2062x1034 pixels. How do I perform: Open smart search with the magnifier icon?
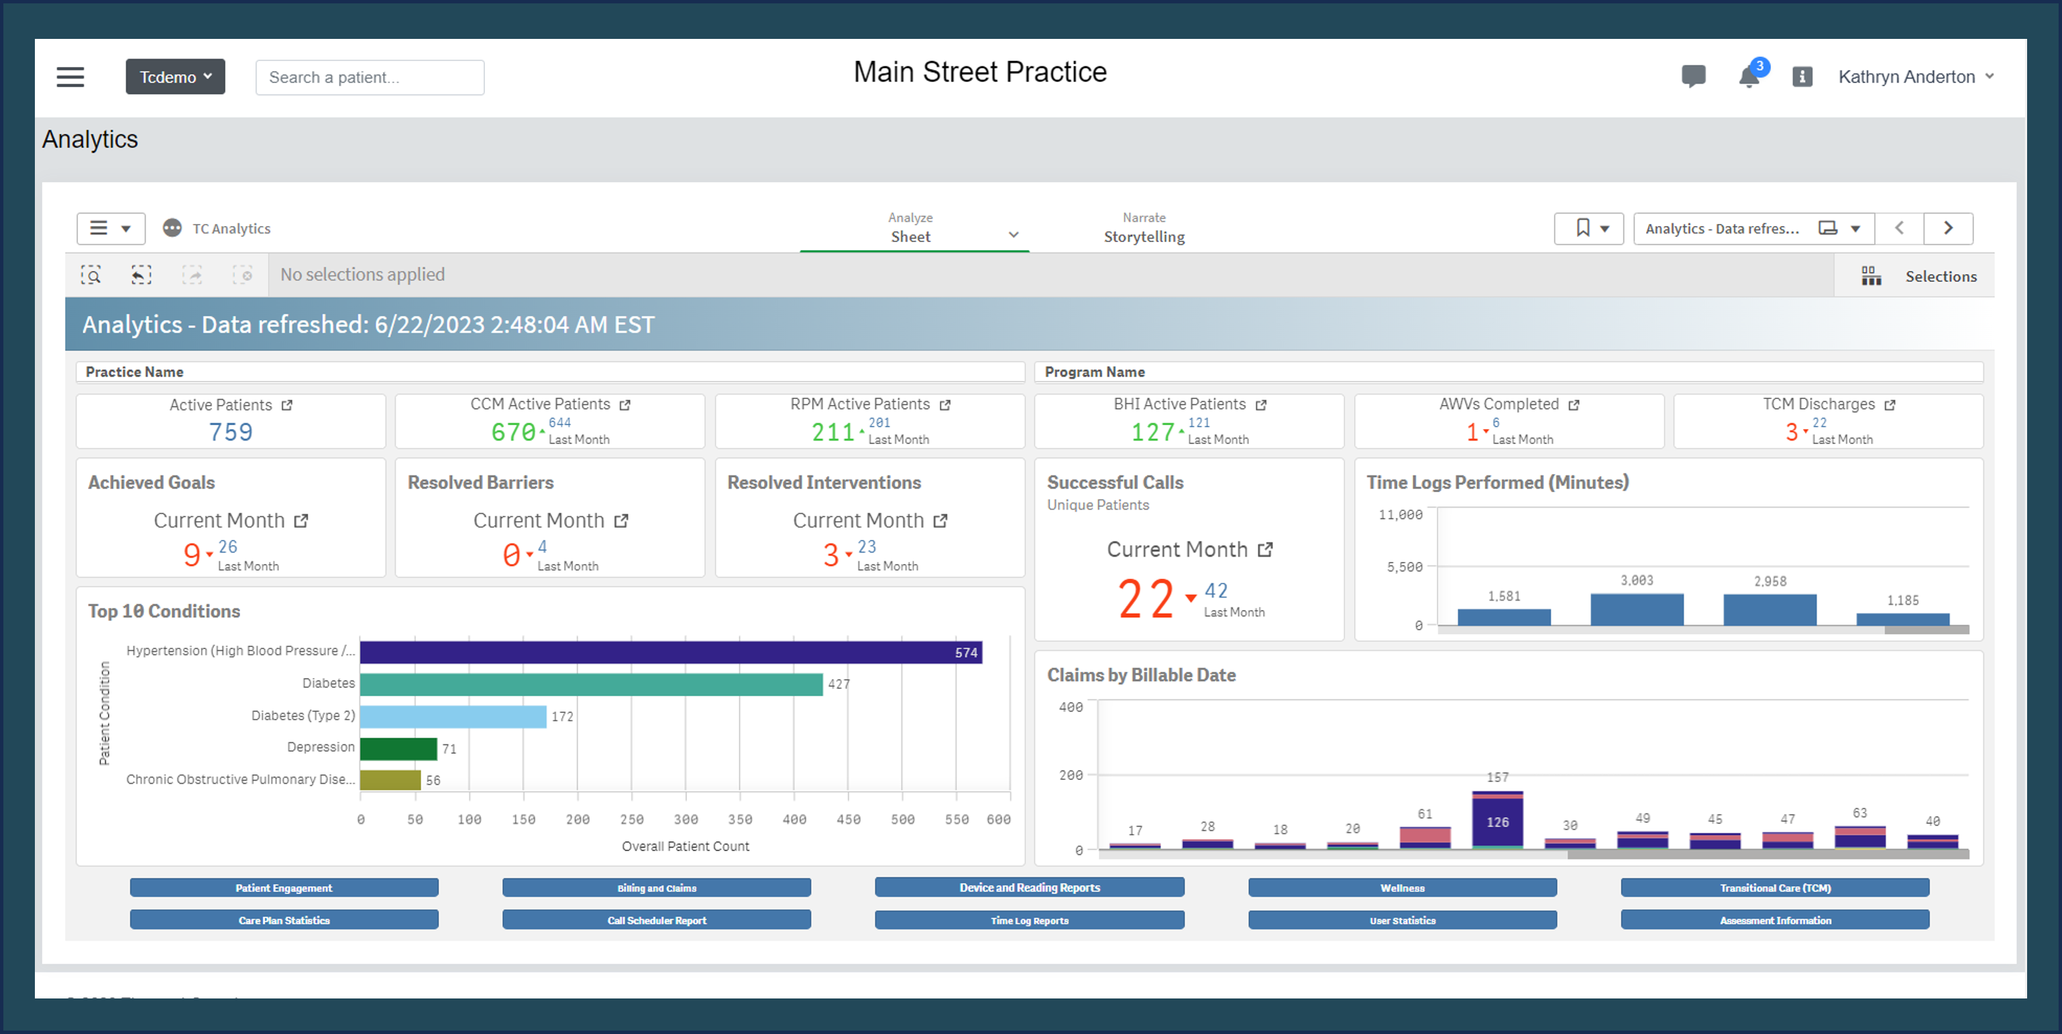(92, 274)
